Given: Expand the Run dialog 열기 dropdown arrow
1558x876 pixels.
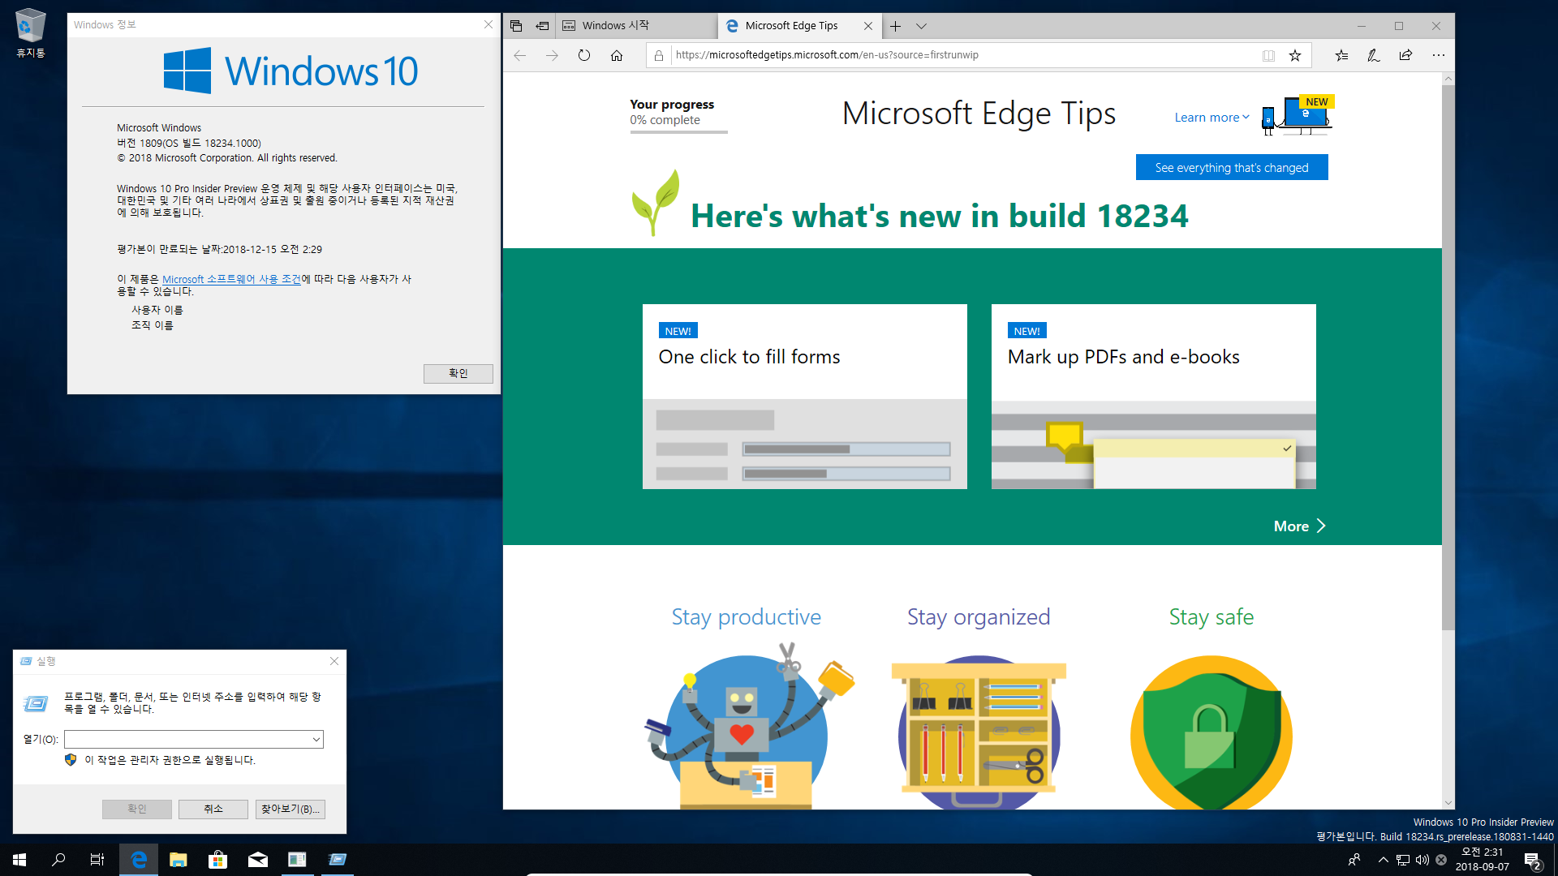Looking at the screenshot, I should coord(316,739).
